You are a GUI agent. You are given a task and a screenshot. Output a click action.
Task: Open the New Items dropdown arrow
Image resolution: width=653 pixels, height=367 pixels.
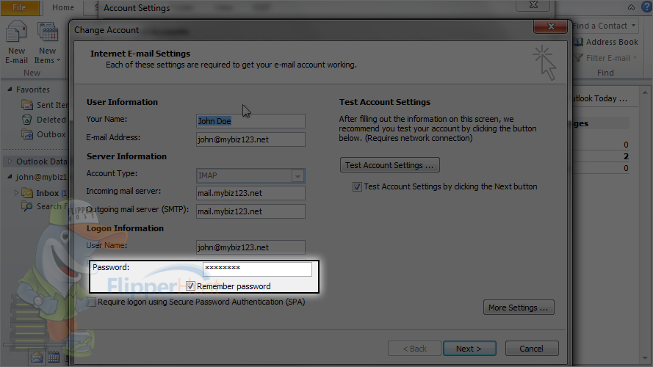(58, 60)
